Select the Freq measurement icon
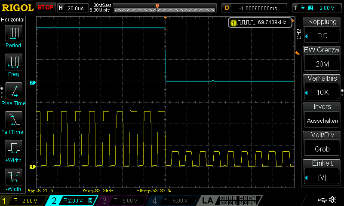344x206 pixels. coord(13,62)
